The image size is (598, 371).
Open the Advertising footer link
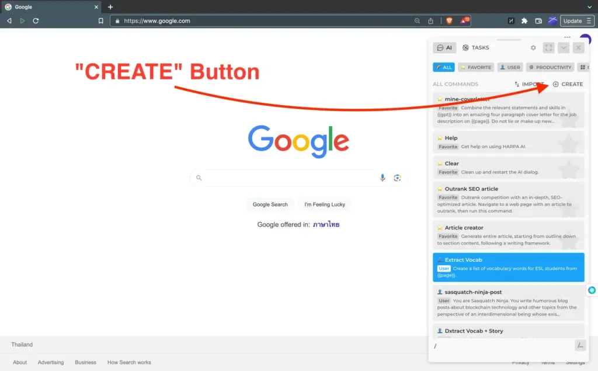coord(51,362)
